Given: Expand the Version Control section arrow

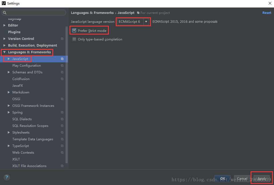Looking at the screenshot, I should point(5,39).
